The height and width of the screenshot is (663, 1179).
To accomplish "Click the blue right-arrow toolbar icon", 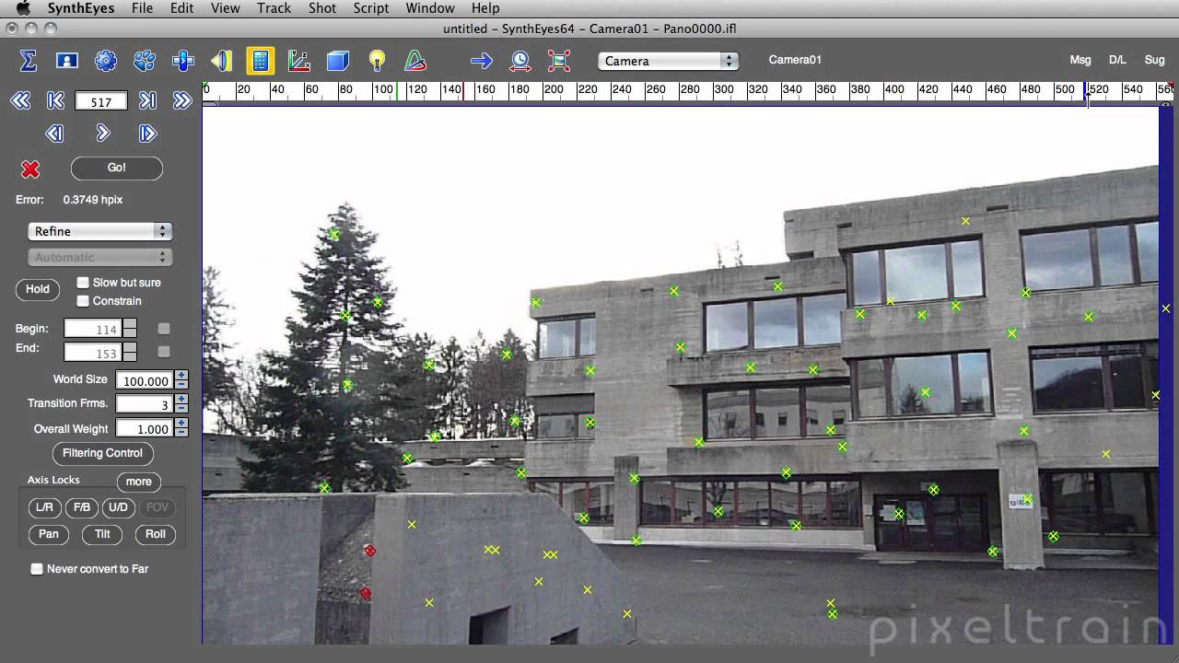I will 482,61.
